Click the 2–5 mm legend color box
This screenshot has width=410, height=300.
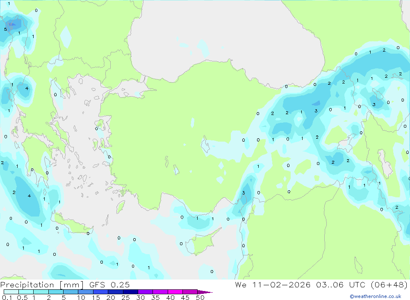click(x=56, y=292)
